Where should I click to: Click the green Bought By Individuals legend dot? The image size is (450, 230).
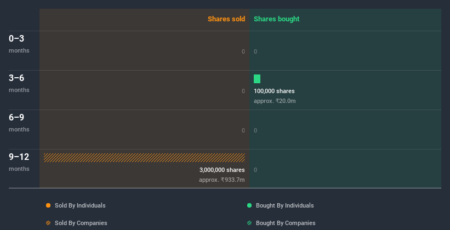pyautogui.click(x=249, y=205)
